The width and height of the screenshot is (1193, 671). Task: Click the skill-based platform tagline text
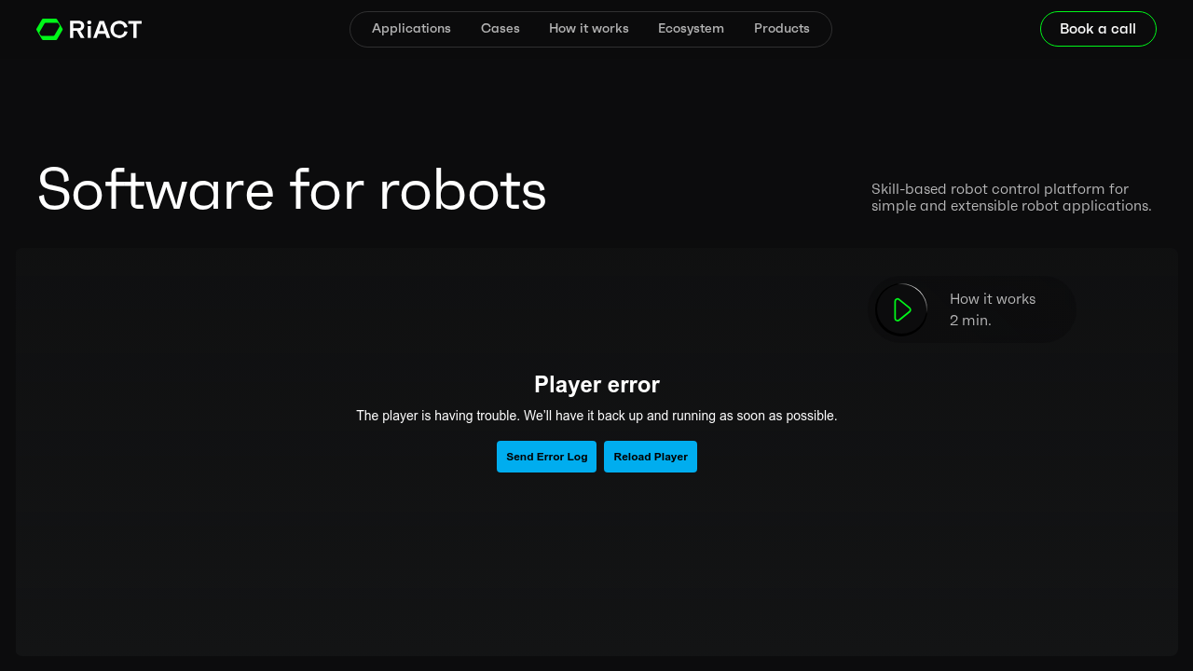pyautogui.click(x=1011, y=198)
